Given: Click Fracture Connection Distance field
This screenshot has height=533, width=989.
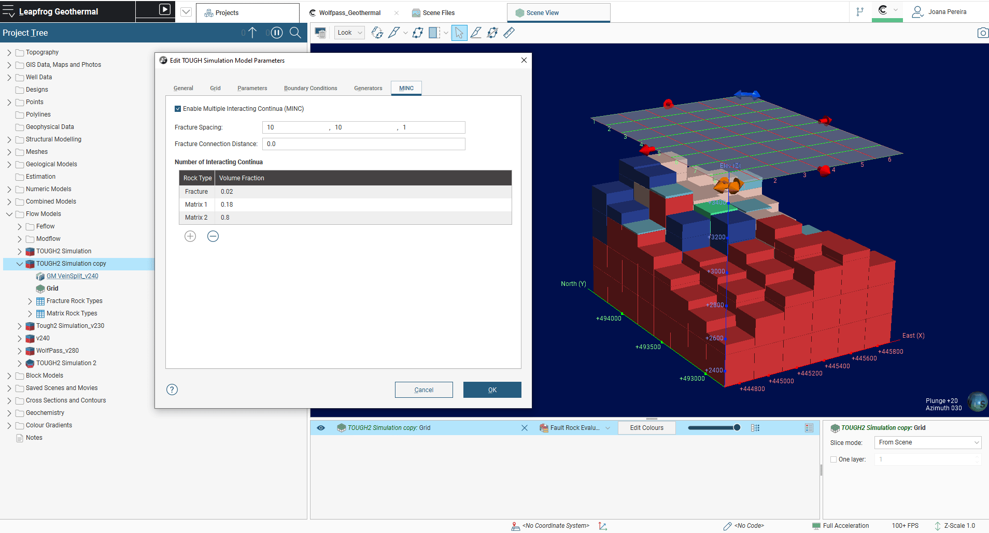Looking at the screenshot, I should pos(364,144).
